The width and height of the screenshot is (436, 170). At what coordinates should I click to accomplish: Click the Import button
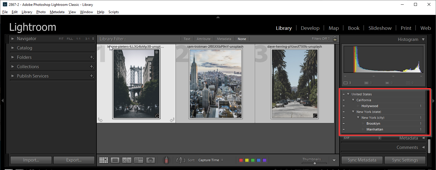31,160
